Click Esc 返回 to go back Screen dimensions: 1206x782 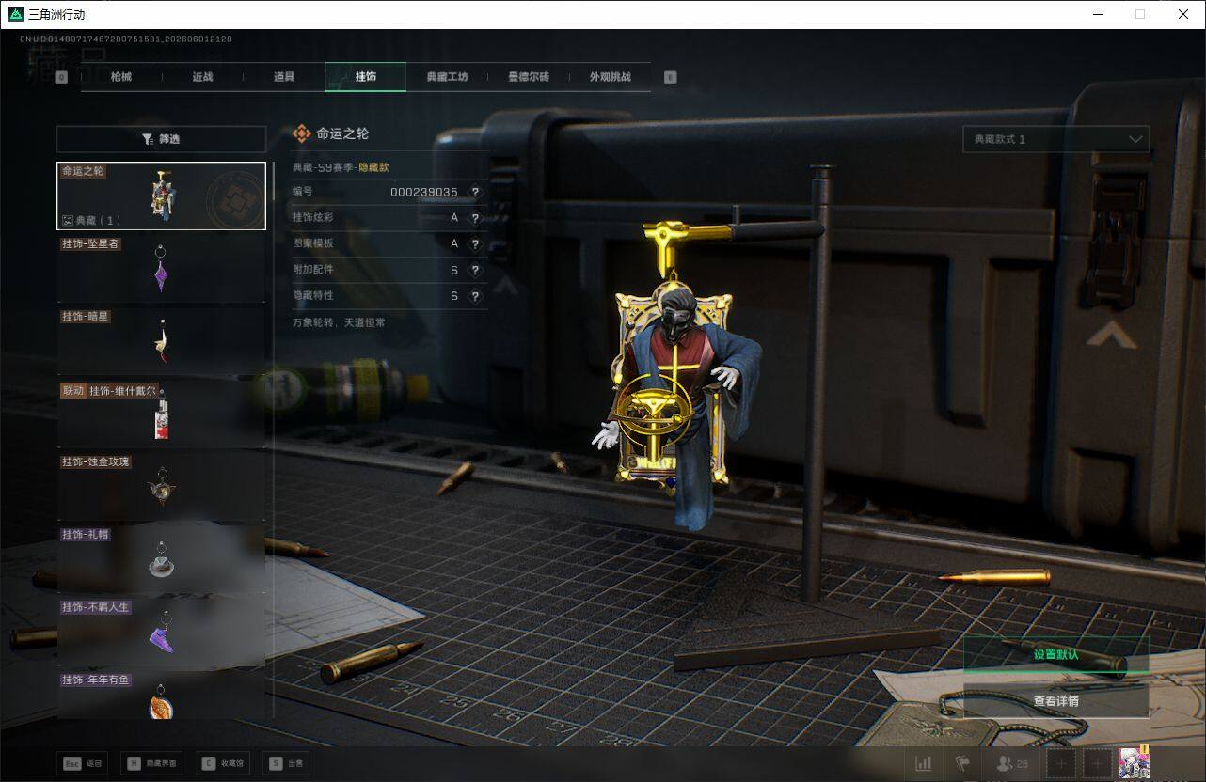point(83,764)
